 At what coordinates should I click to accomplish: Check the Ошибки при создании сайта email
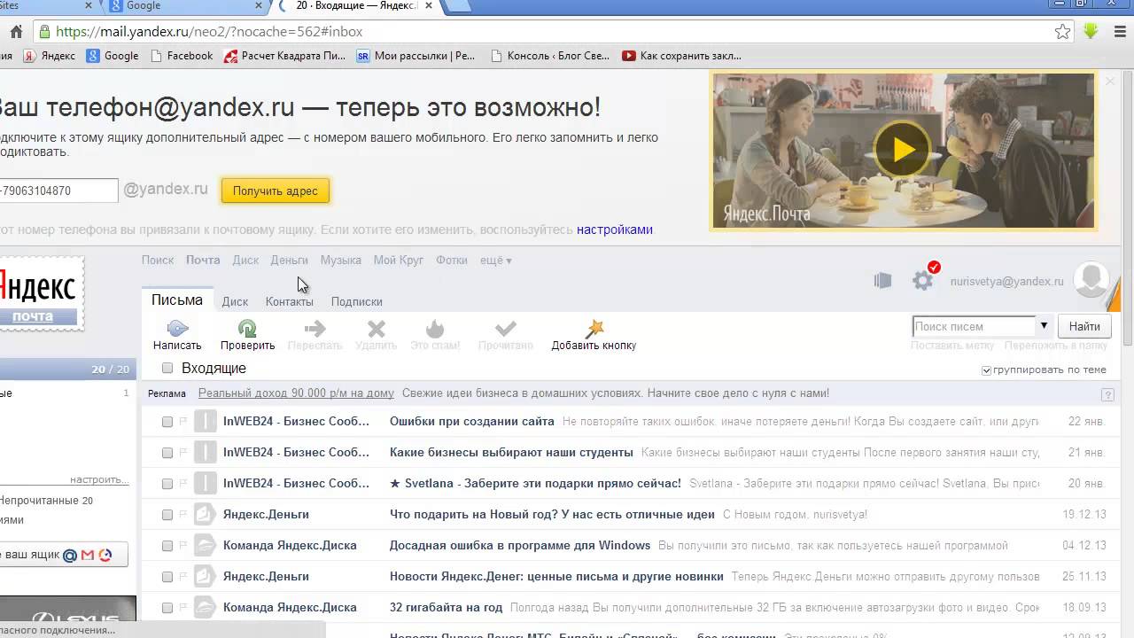tap(167, 422)
